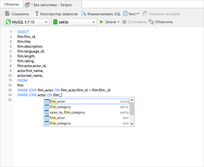Click the Format SQL icon

click(x=83, y=14)
